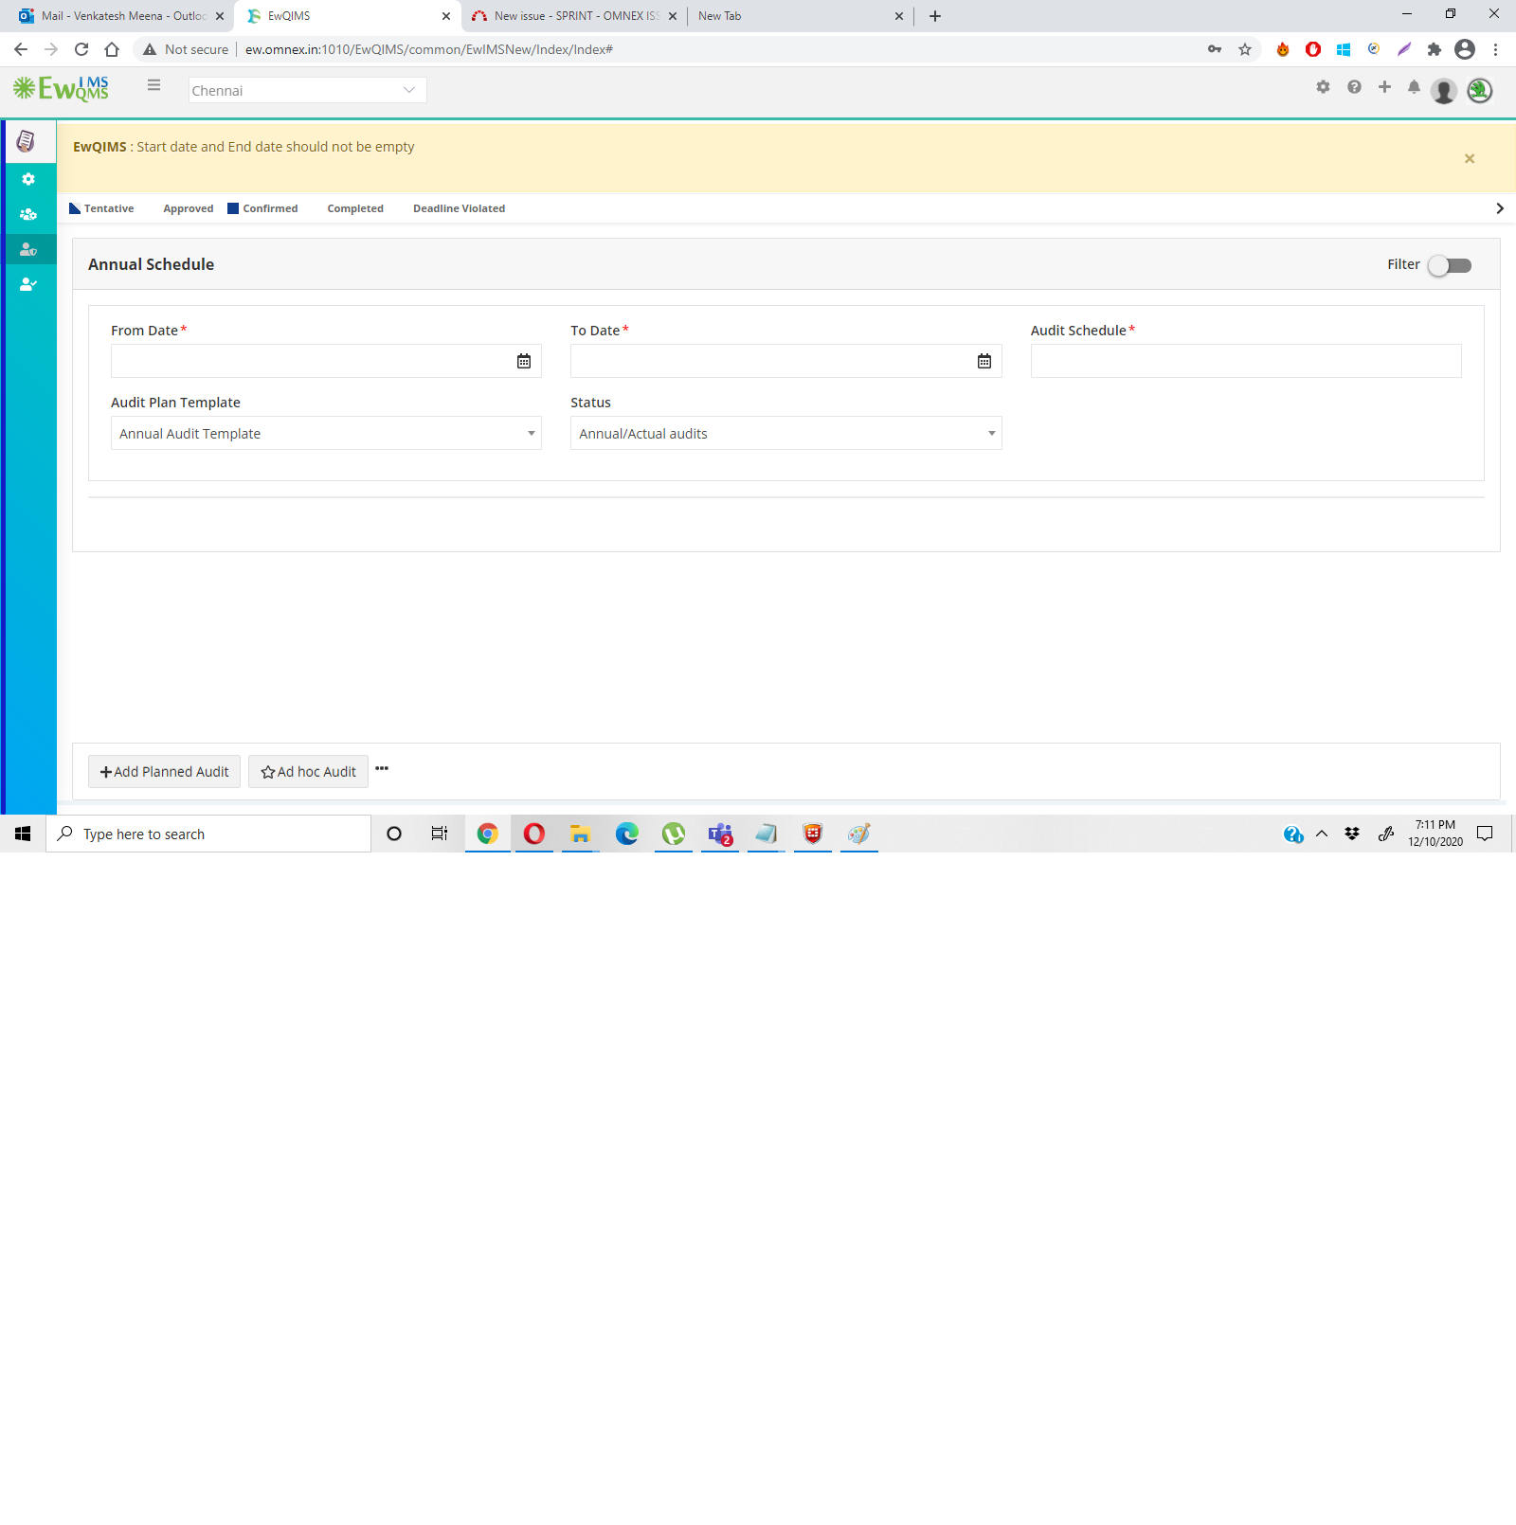Go to the browser home page
Image resolution: width=1516 pixels, height=1525 pixels.
(x=112, y=49)
